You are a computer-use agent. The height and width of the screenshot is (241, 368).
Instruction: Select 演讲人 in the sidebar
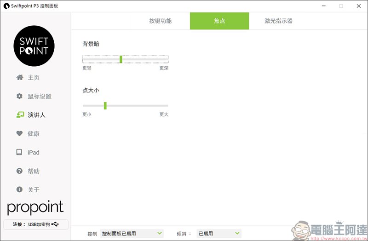click(x=36, y=115)
